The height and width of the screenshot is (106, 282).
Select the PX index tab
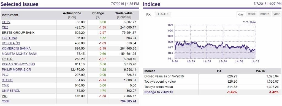point(148,15)
